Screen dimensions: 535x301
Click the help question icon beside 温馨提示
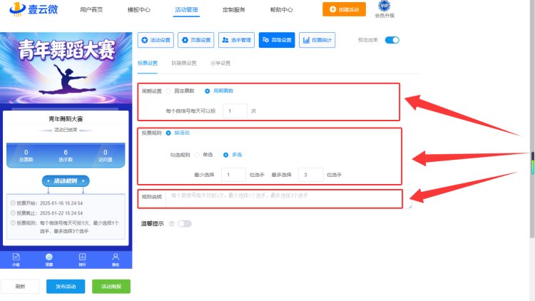[x=172, y=224]
